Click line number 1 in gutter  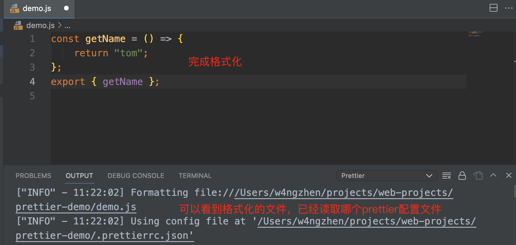point(32,39)
